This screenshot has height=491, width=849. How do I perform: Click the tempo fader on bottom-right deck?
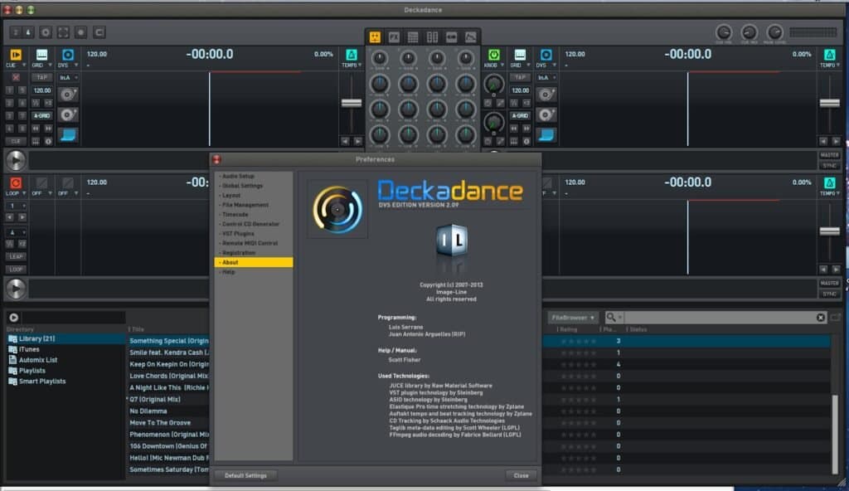829,231
